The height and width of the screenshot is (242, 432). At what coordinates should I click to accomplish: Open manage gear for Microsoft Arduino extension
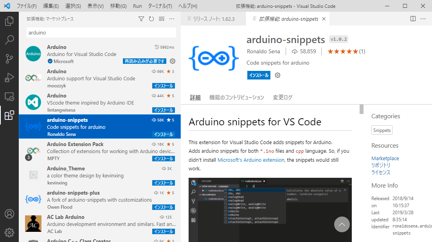[173, 61]
